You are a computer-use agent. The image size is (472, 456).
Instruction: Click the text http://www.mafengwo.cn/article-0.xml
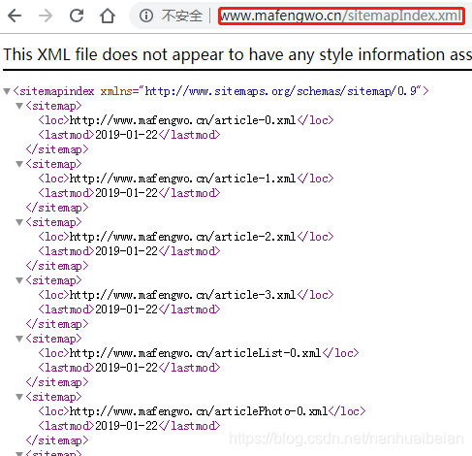tap(182, 120)
